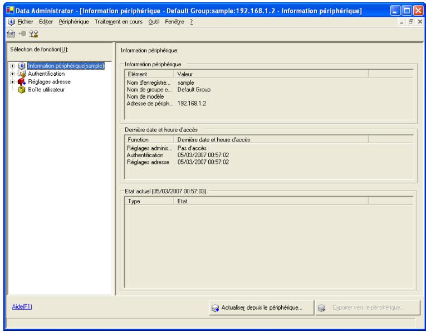This screenshot has width=426, height=332.
Task: Open the Outil menu
Action: pos(154,22)
